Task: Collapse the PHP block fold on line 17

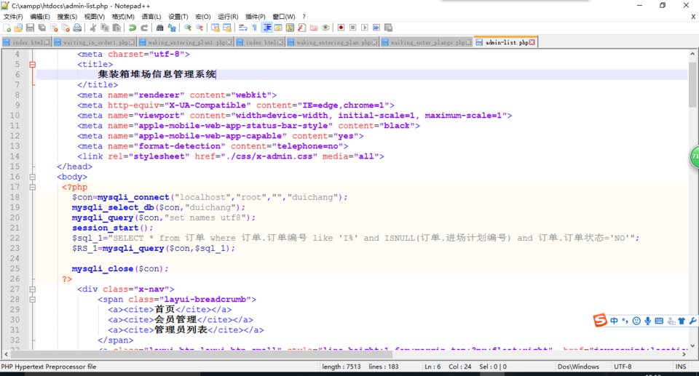Action: pos(33,187)
